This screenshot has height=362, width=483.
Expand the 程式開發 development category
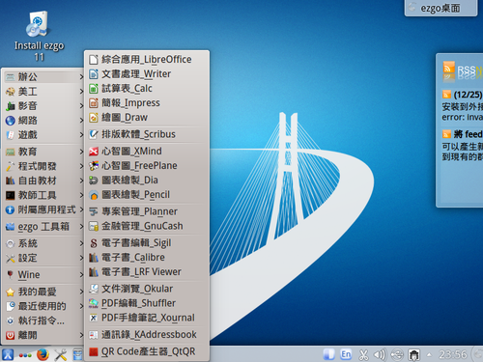43,166
